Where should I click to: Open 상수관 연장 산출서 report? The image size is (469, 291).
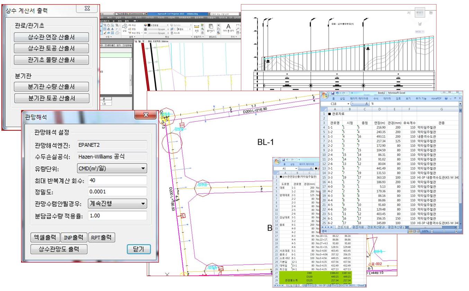click(51, 37)
